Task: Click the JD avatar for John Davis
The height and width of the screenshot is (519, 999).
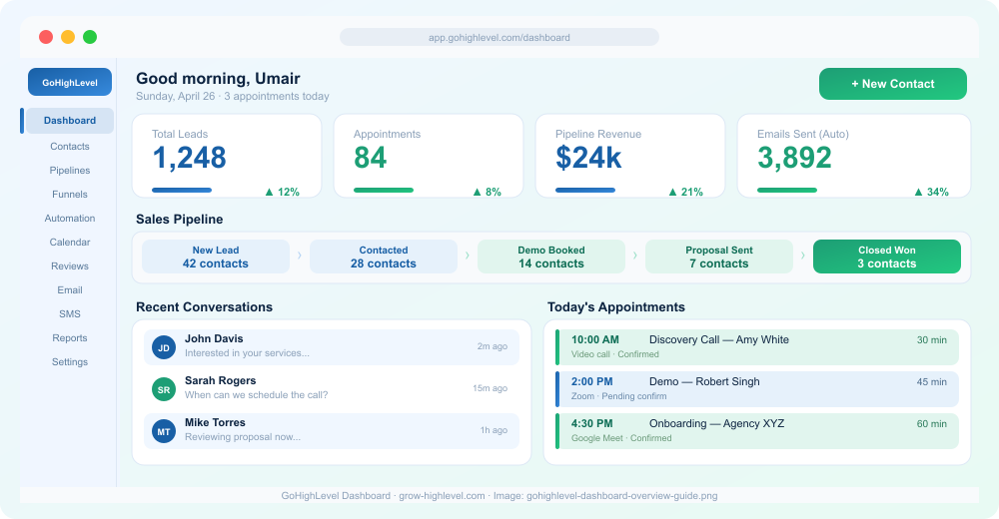Action: tap(164, 347)
